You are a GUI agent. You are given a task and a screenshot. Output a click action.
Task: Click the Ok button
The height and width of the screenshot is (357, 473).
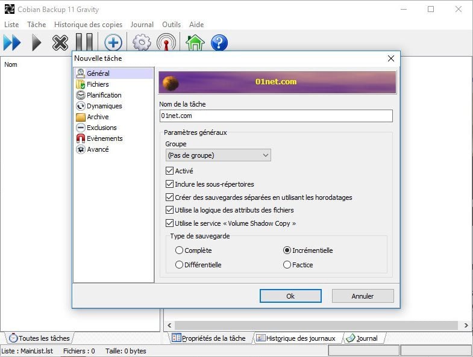pos(290,296)
